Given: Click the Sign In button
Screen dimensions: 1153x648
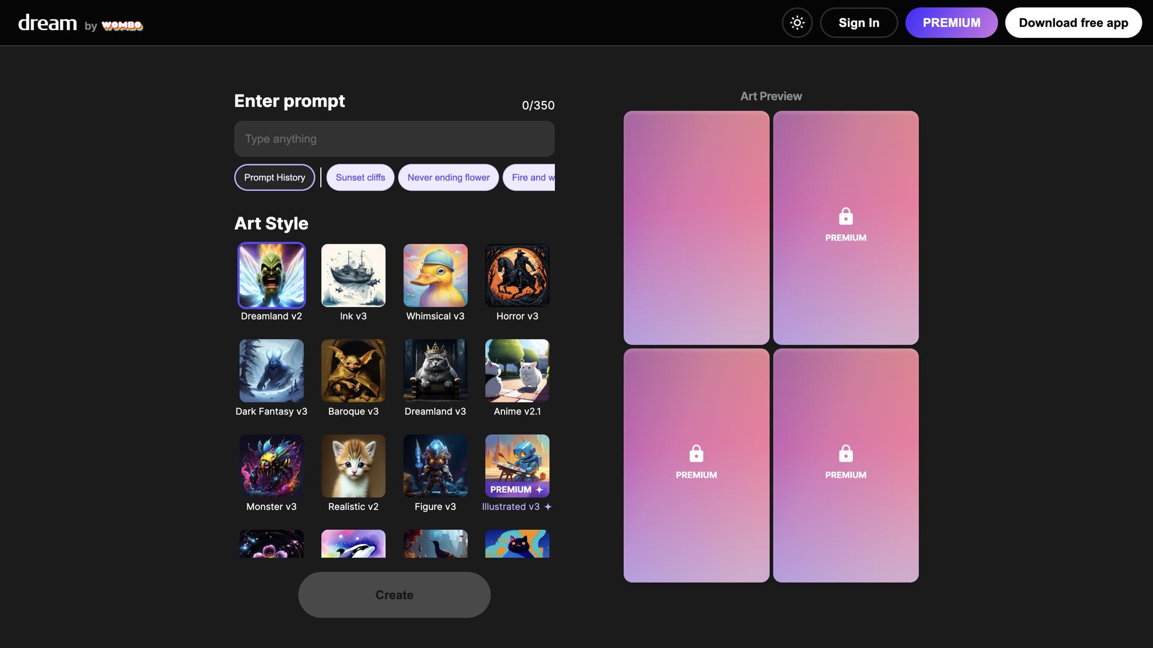Looking at the screenshot, I should pyautogui.click(x=859, y=23).
